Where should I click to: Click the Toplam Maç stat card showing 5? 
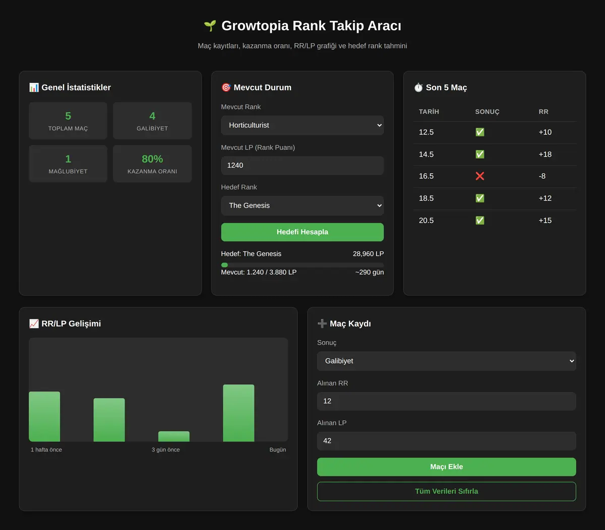[68, 121]
